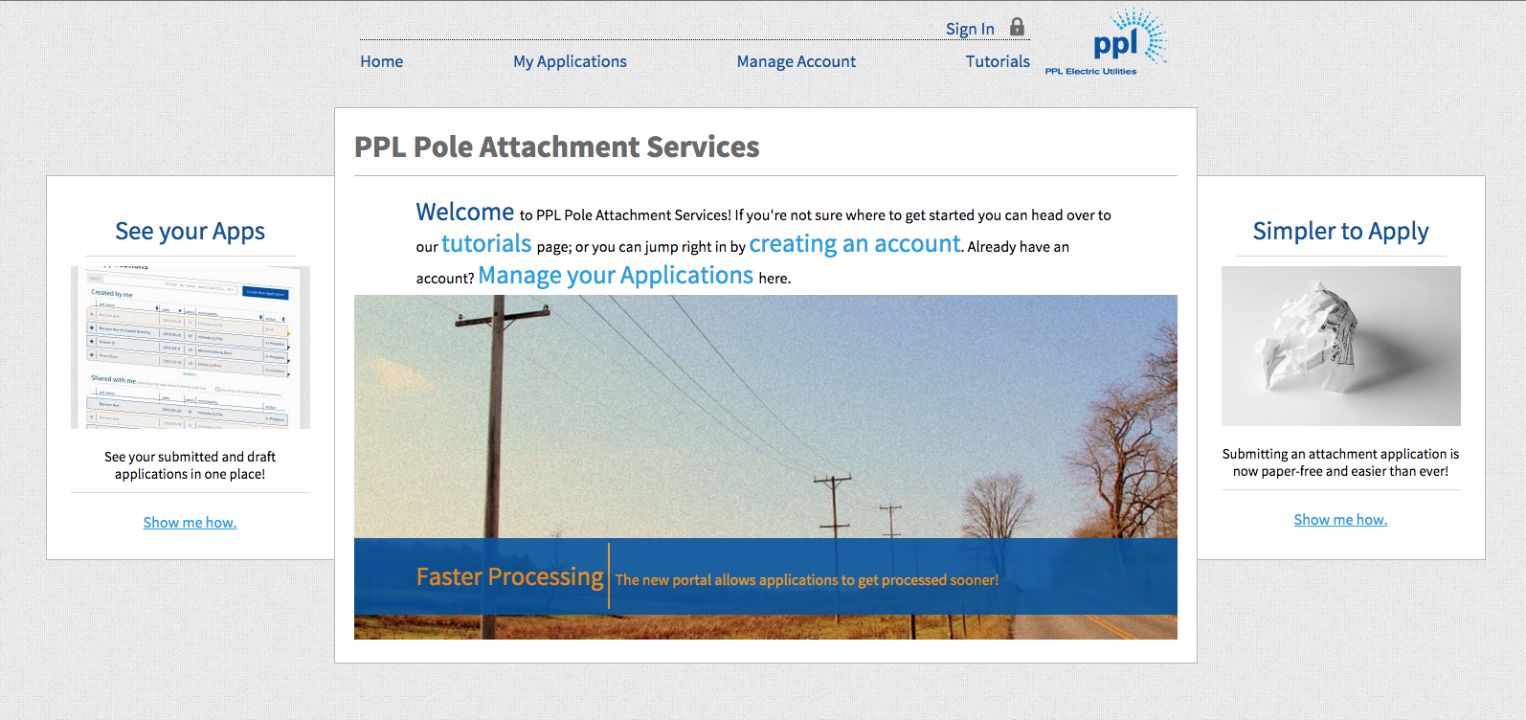Open the Manage your Applications link

(616, 276)
